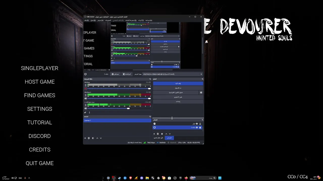This screenshot has width=323, height=181.
Task: Move scene up arrow
Action: 97,138
